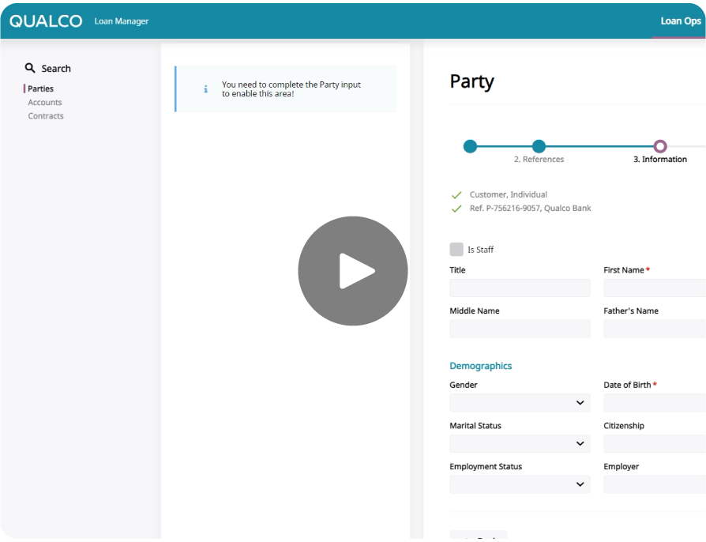Open the Gender dropdown
The image size is (706, 542).
click(x=520, y=402)
